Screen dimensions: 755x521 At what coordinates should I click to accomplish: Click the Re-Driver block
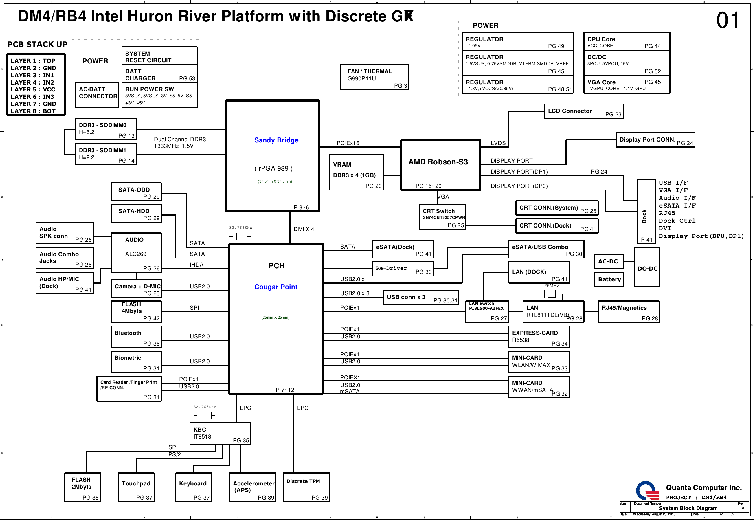[403, 269]
